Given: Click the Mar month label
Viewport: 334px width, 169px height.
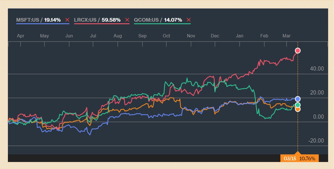Looking at the screenshot, I should pyautogui.click(x=287, y=36).
